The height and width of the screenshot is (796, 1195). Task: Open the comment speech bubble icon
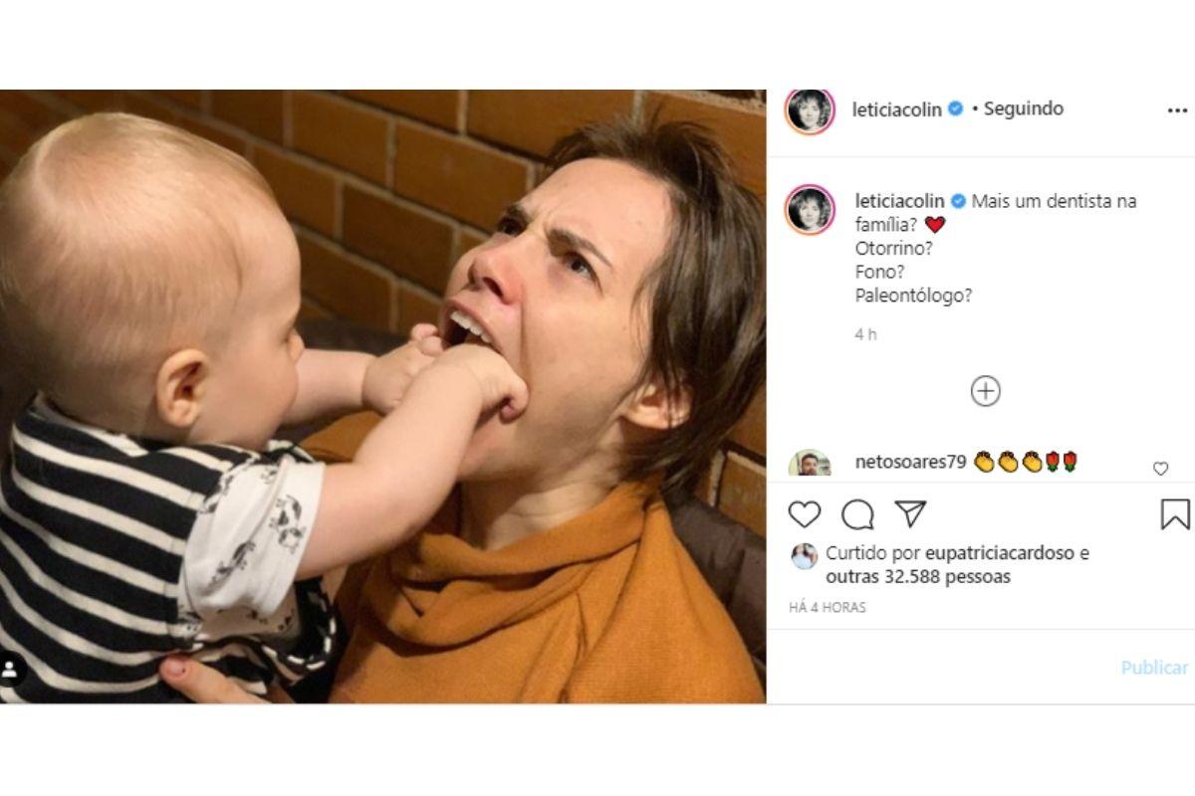pyautogui.click(x=857, y=514)
